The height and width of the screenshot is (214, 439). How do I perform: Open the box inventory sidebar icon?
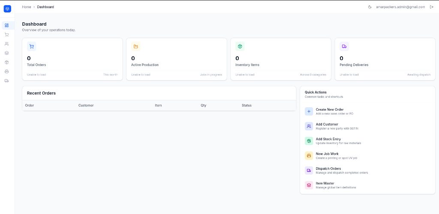tap(7, 62)
